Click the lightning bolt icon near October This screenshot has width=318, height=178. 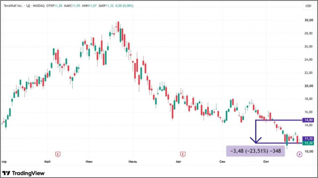[x=299, y=154]
